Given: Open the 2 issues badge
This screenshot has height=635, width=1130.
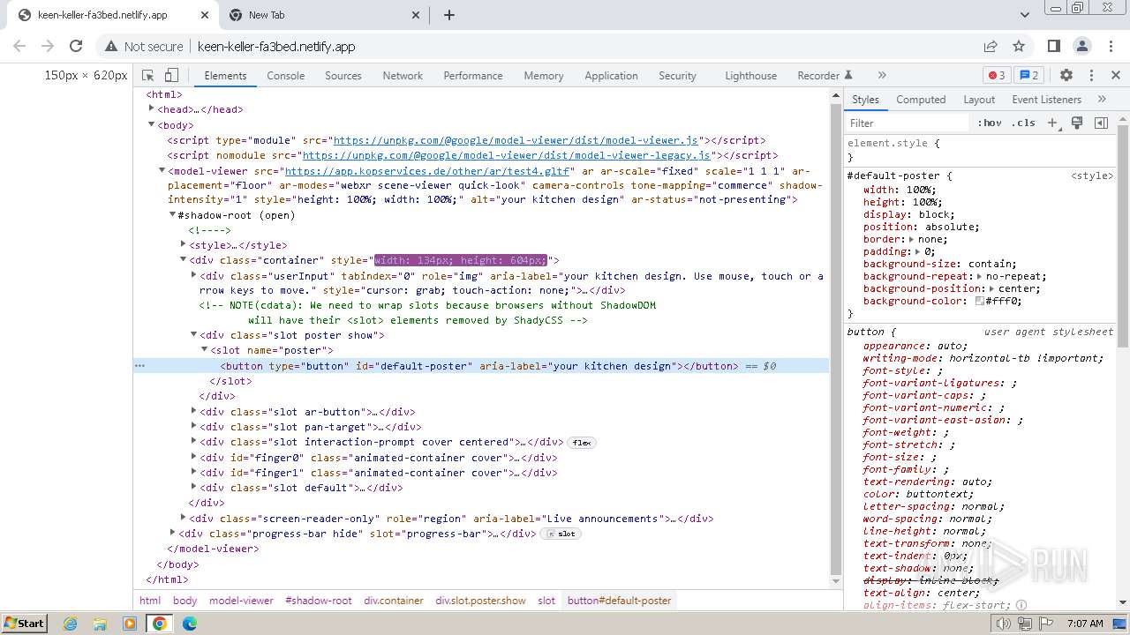Looking at the screenshot, I should click(1028, 76).
